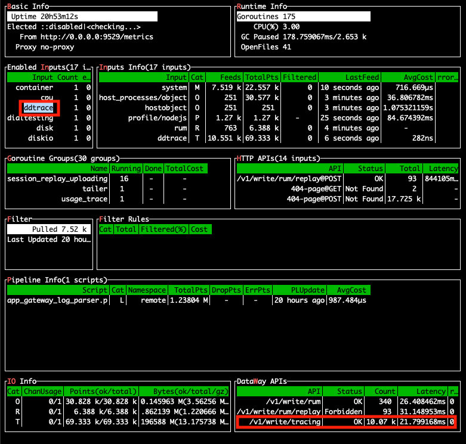Select the host_processes/object input row
This screenshot has height=444, width=466.
tap(279, 98)
